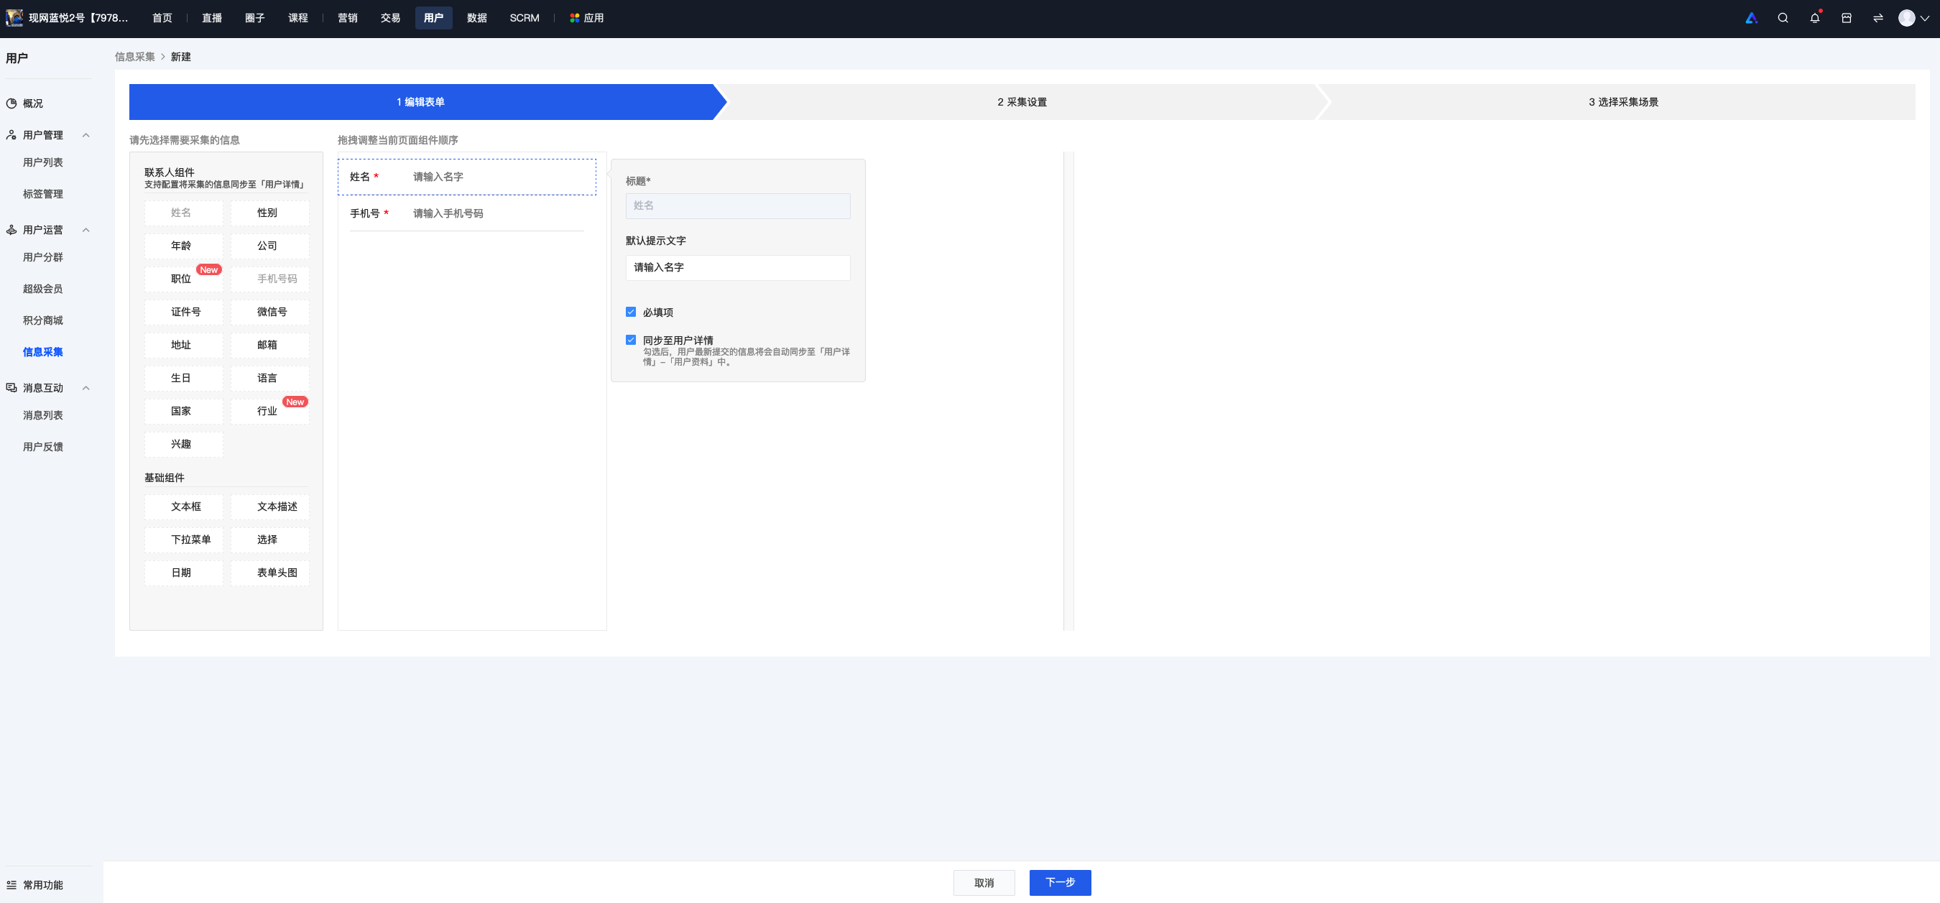Click the 用户运营 sidebar icon
The height and width of the screenshot is (903, 1940).
click(11, 230)
